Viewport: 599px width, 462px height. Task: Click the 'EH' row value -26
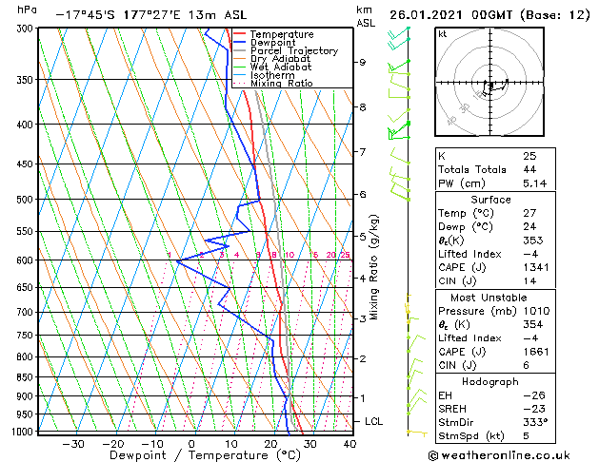coord(534,395)
